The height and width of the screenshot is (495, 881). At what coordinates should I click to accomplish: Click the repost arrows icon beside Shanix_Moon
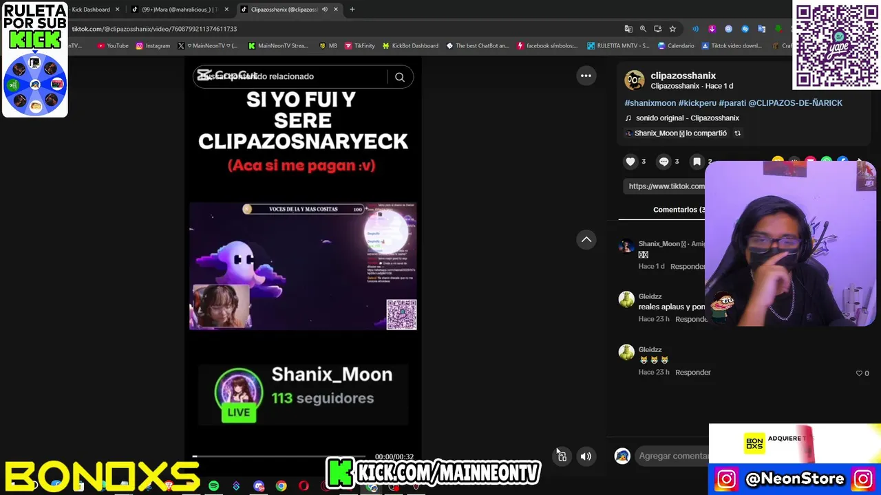737,133
